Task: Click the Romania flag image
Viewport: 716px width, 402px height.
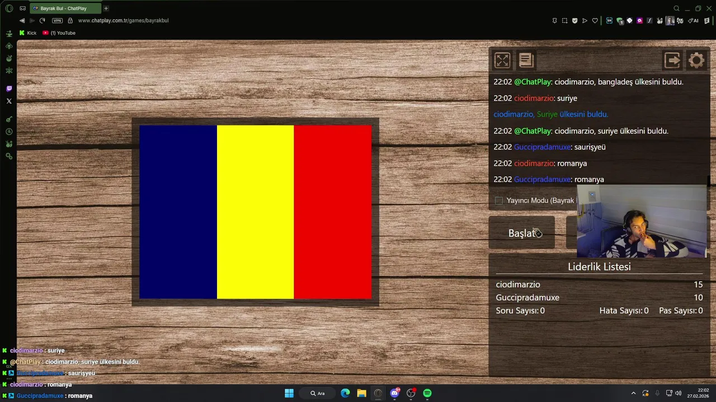Action: click(x=255, y=212)
